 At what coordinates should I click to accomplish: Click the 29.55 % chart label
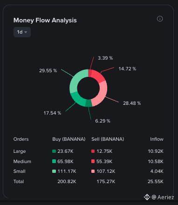tap(48, 71)
